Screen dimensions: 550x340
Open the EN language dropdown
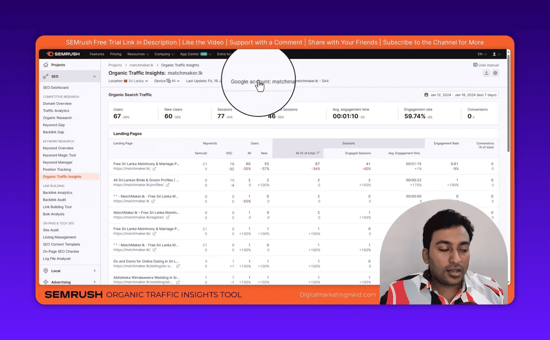tap(481, 53)
